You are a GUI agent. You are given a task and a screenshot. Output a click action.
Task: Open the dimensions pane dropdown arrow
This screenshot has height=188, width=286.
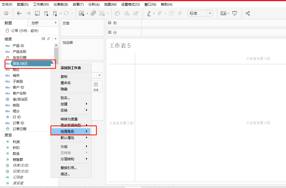click(x=56, y=39)
